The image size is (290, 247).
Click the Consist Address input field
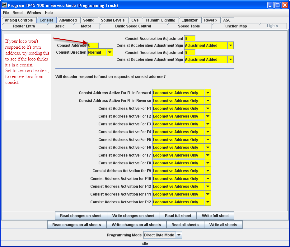[93, 46]
